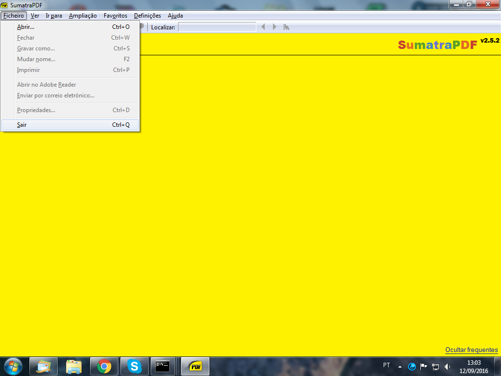Close the SumatraPDF window
Viewport: 501px width, 376px height.
(x=488, y=4)
